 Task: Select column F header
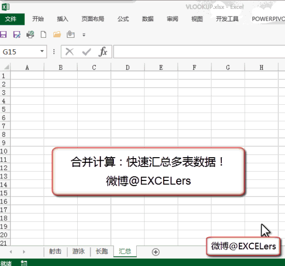194,67
